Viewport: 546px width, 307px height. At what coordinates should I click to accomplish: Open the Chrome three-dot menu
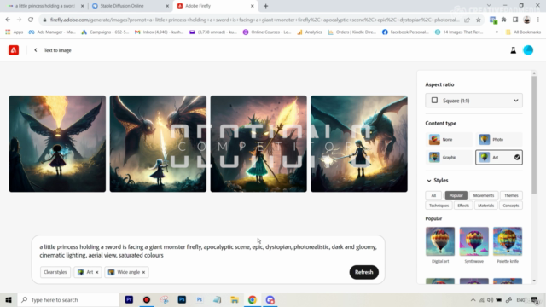[x=538, y=20]
